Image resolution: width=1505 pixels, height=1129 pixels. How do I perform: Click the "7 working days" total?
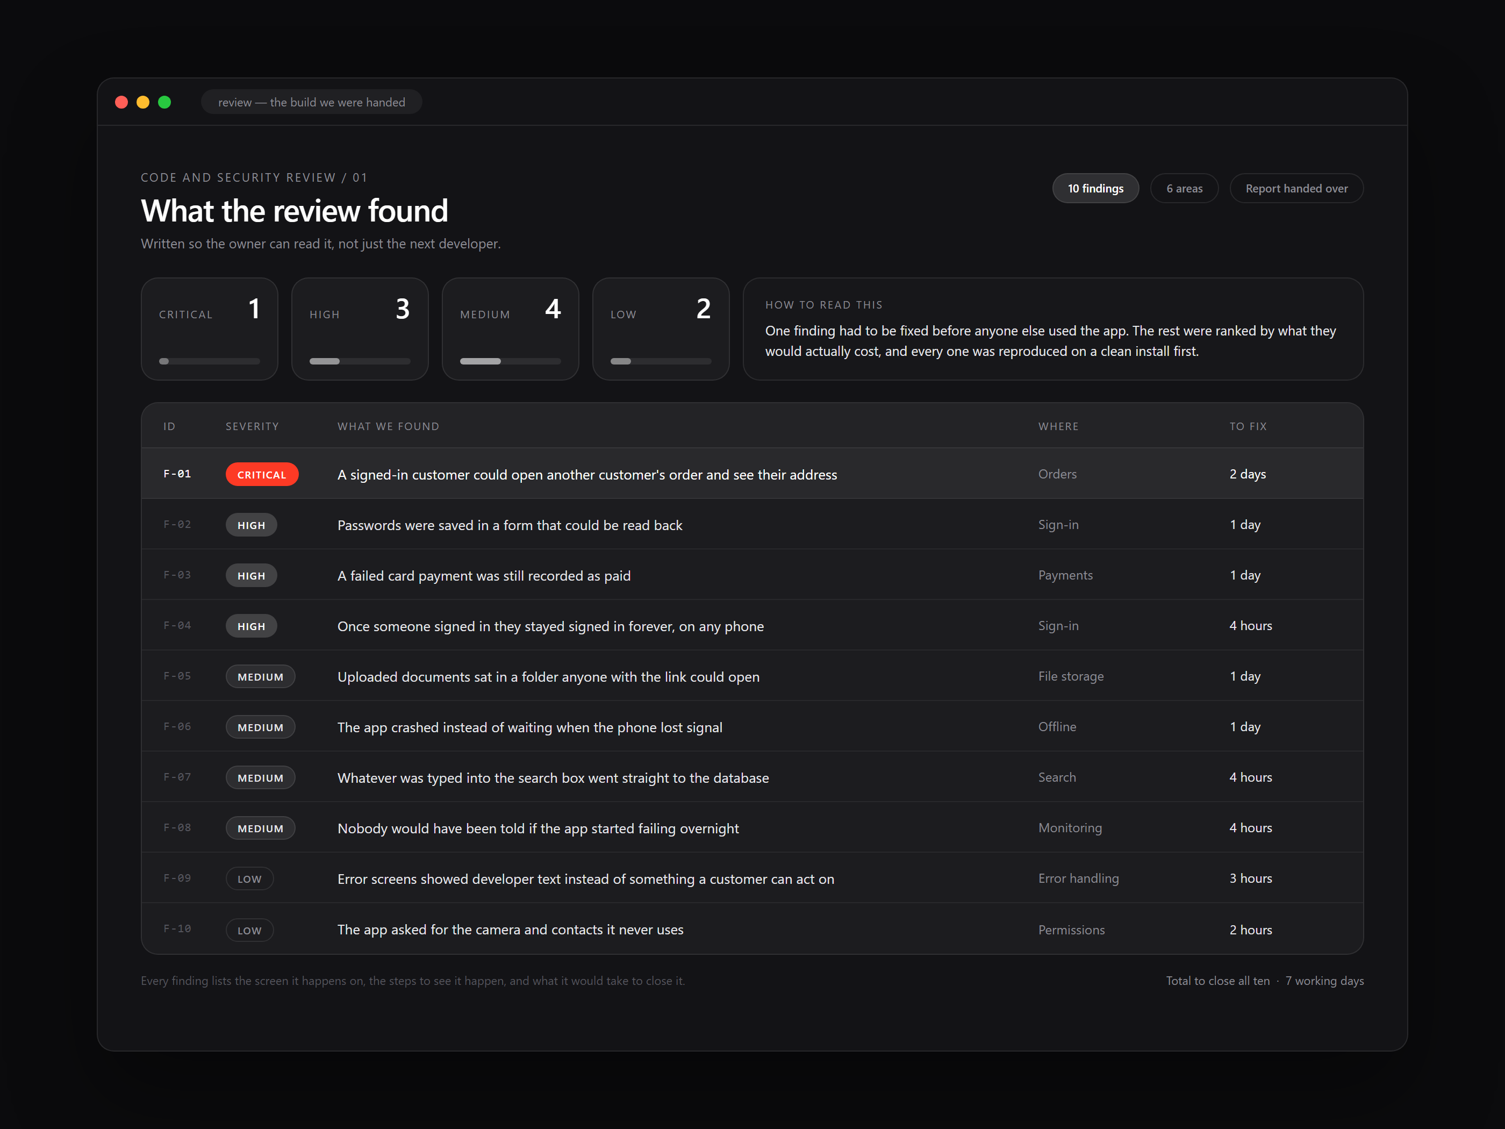1324,981
